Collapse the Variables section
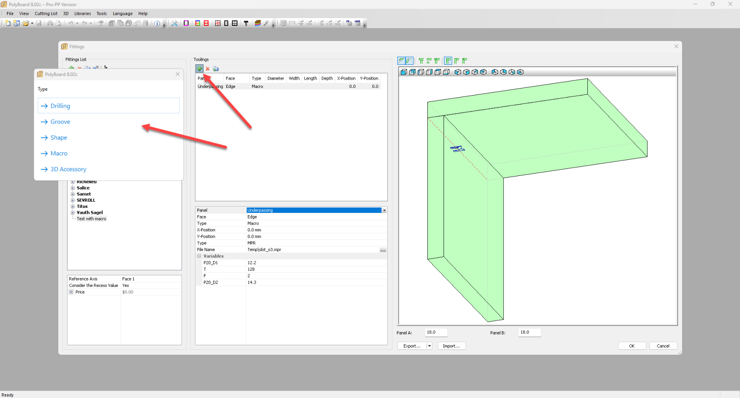Viewport: 740px width, 398px height. click(199, 256)
